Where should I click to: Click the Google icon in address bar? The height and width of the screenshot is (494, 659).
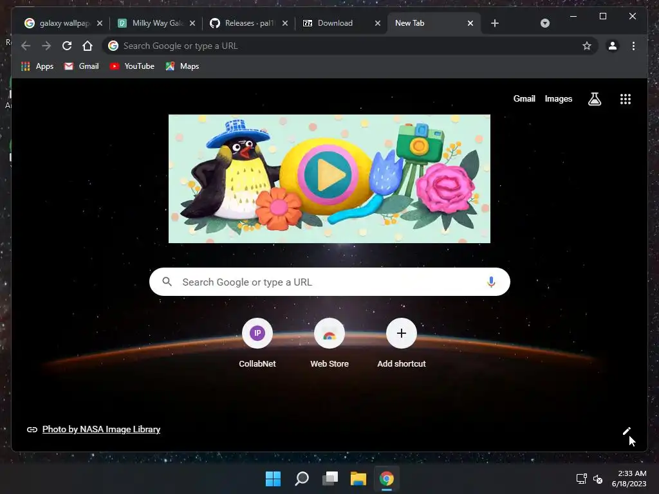pos(113,46)
